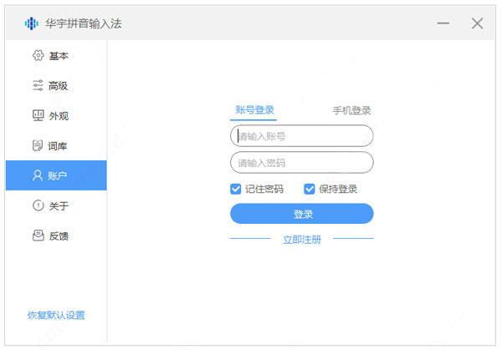Uncheck the 保持登录 checkbox

pos(310,189)
